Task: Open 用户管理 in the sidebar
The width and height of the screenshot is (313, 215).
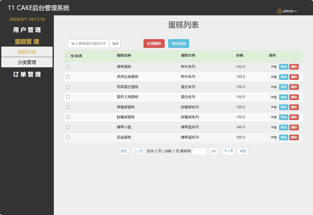Action: pos(27,30)
